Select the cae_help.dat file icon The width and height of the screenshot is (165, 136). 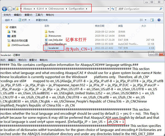click(x=46, y=40)
